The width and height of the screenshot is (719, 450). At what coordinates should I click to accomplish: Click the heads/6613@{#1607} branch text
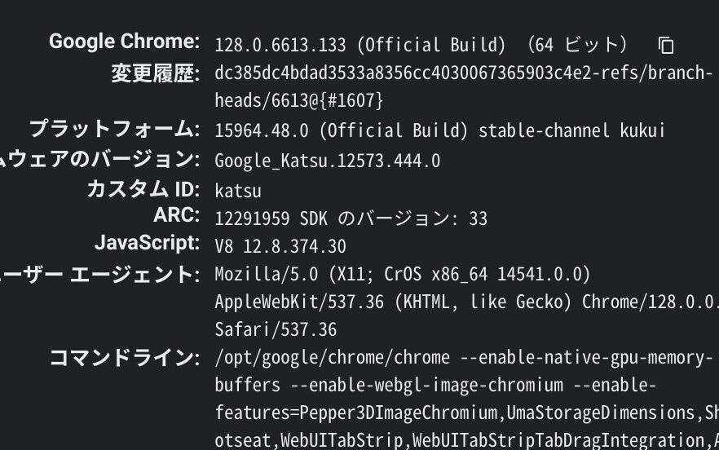pyautogui.click(x=298, y=101)
